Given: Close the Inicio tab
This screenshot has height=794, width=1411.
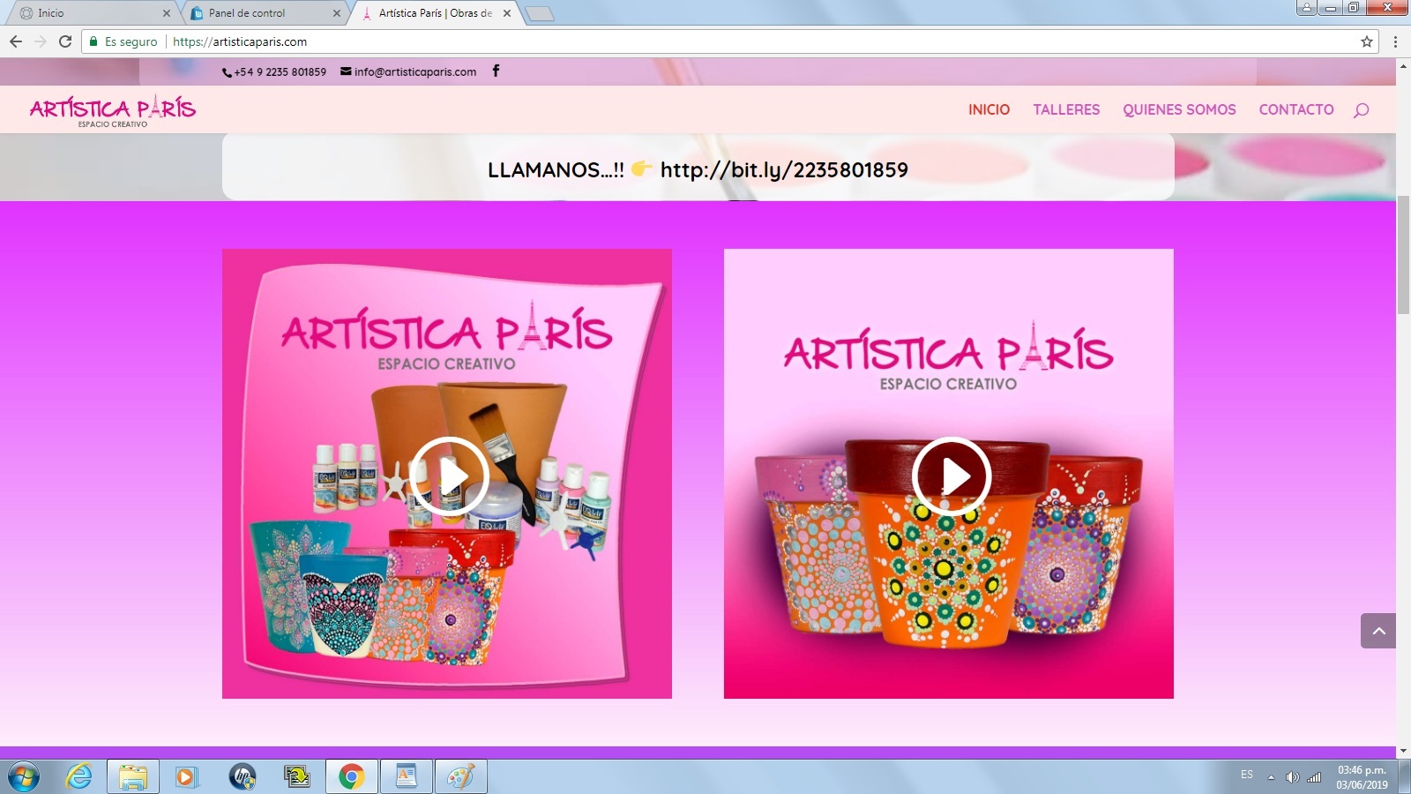Looking at the screenshot, I should [x=166, y=13].
